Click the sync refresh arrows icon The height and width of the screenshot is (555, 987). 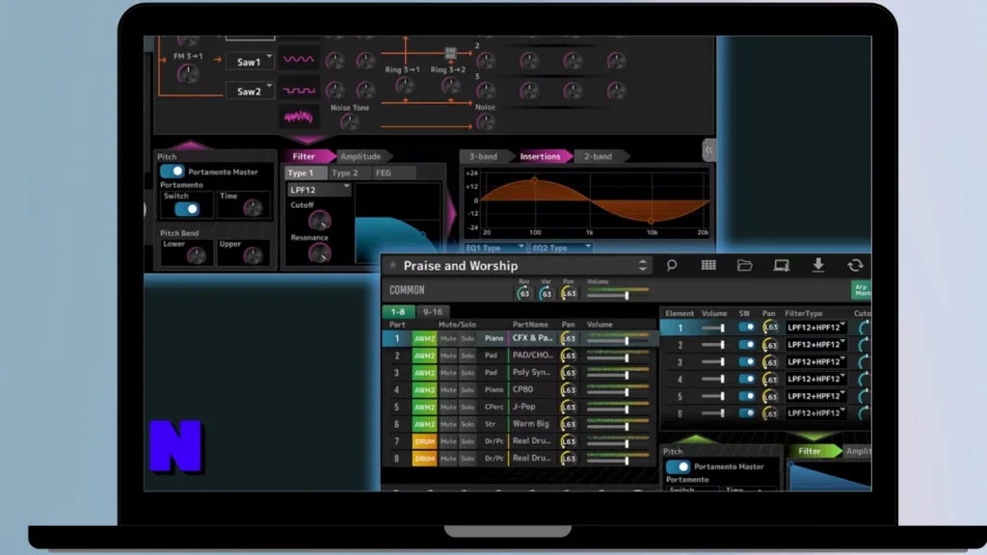[x=855, y=266]
